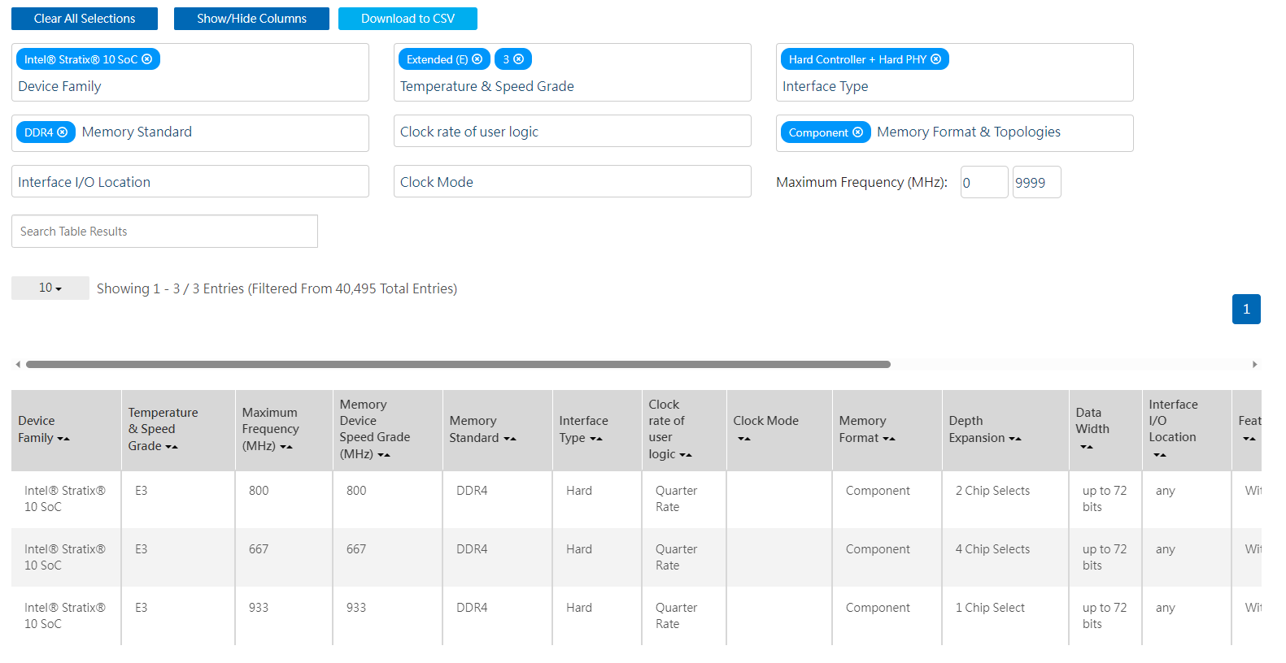Viewport: 1286px width, 663px height.
Task: Click the minimum frequency field showing 0
Action: click(984, 183)
